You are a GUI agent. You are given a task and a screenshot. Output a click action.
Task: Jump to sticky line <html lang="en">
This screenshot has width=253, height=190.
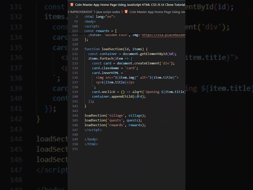pos(100,17)
